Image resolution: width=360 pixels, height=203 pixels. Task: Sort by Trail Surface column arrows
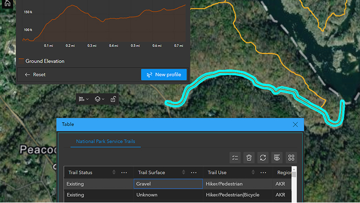(184, 172)
